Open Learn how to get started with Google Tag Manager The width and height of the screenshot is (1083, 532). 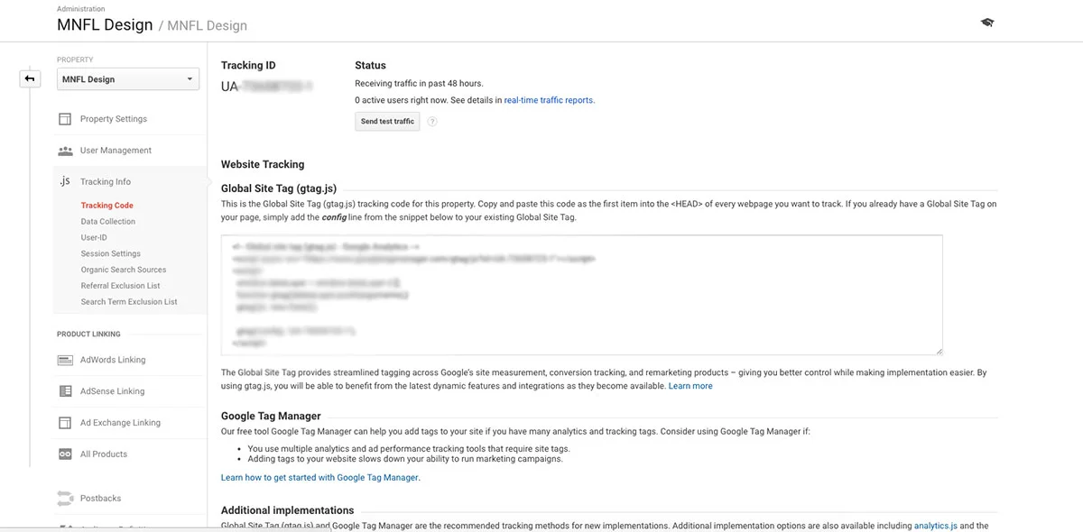click(x=319, y=477)
